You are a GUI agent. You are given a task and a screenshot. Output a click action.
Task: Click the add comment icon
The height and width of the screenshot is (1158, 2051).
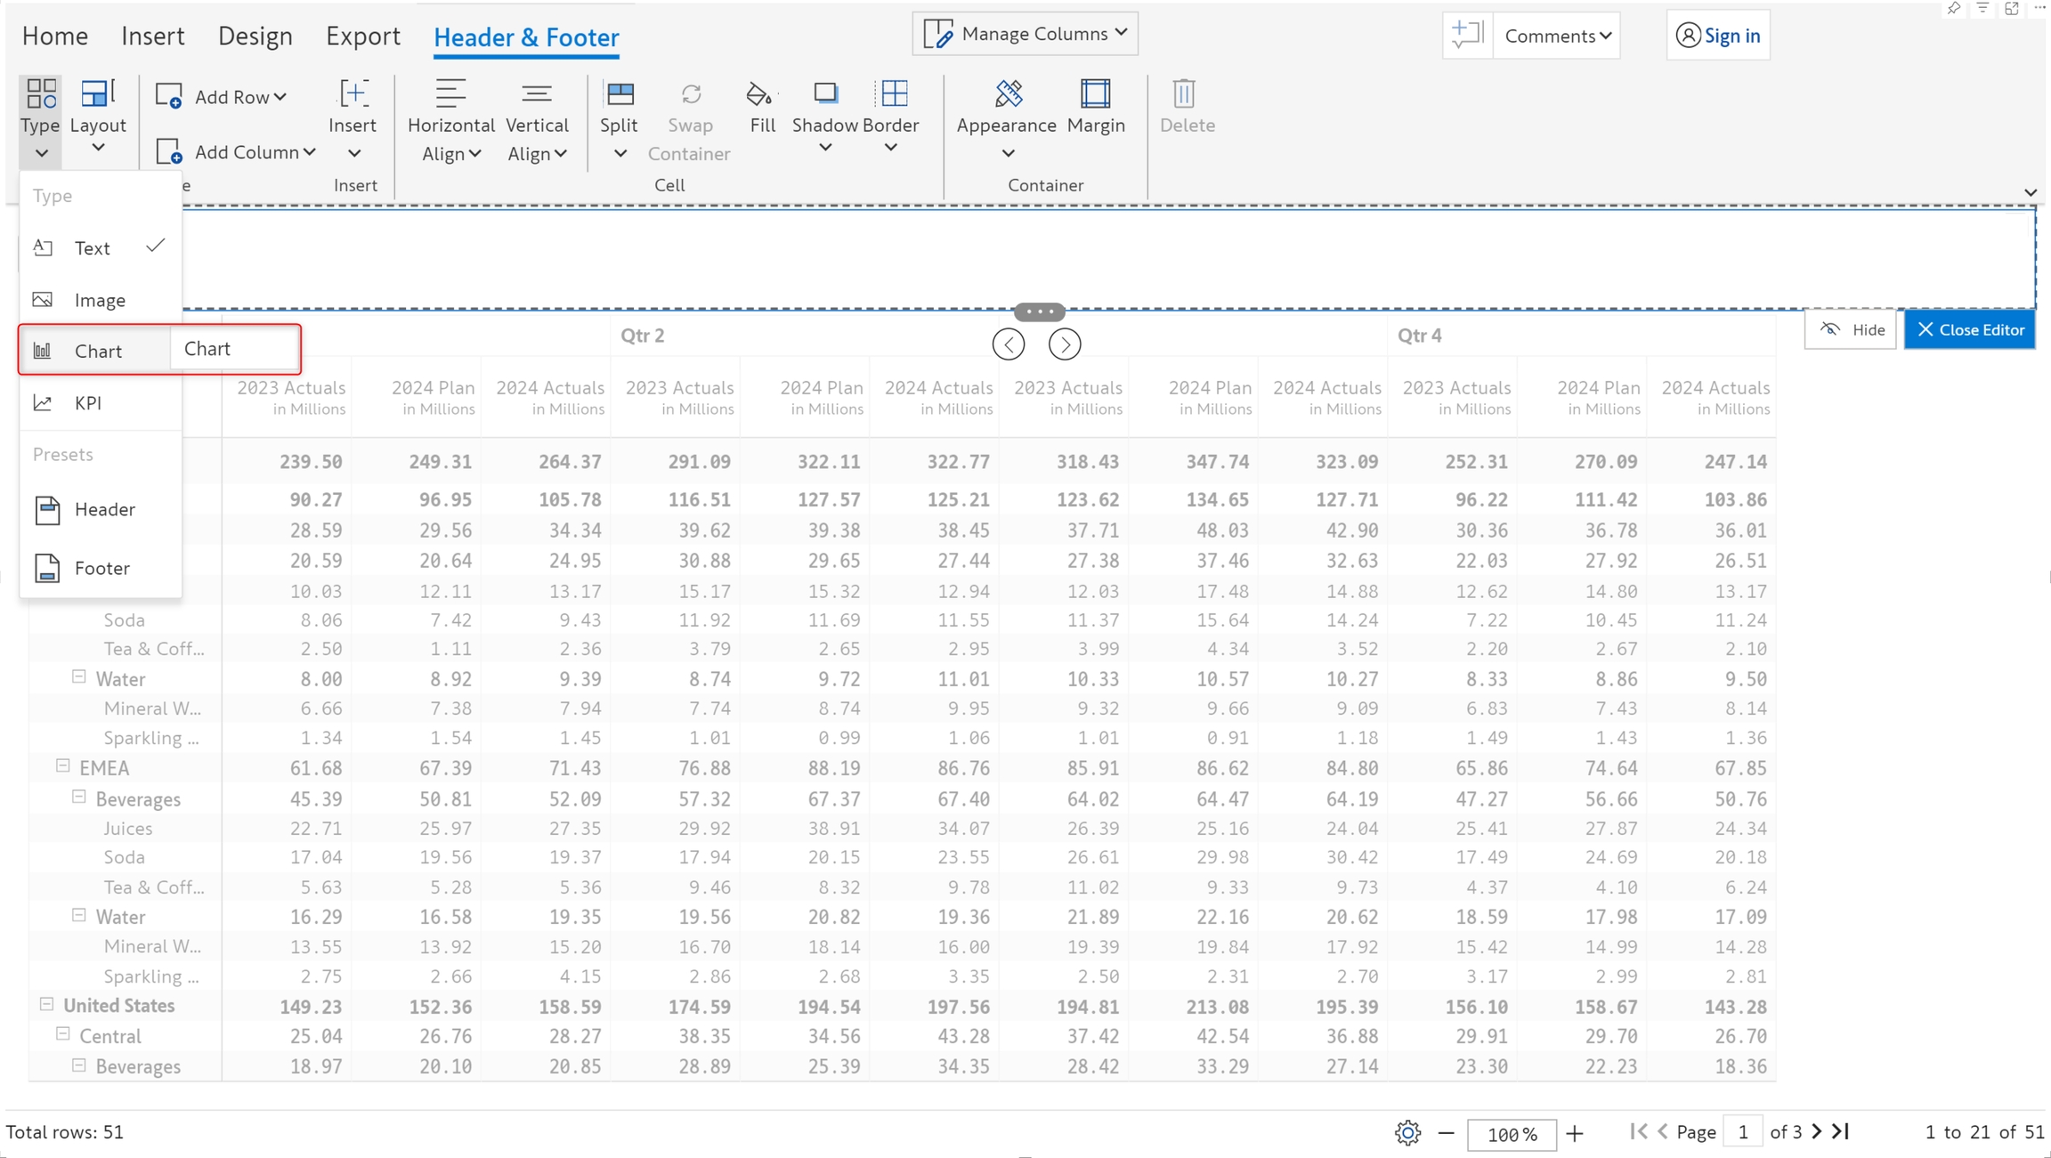click(1466, 36)
